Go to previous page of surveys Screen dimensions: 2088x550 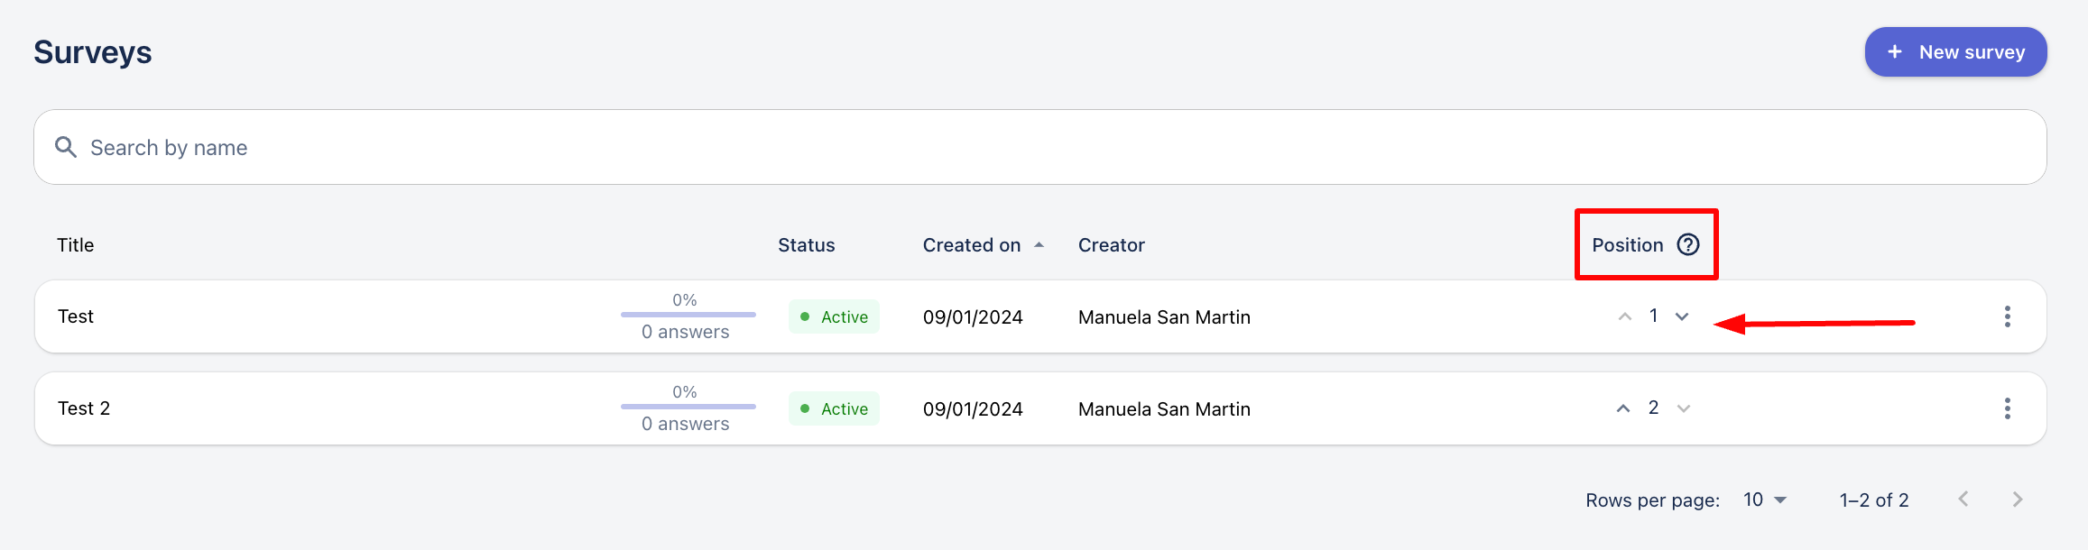(x=1963, y=500)
